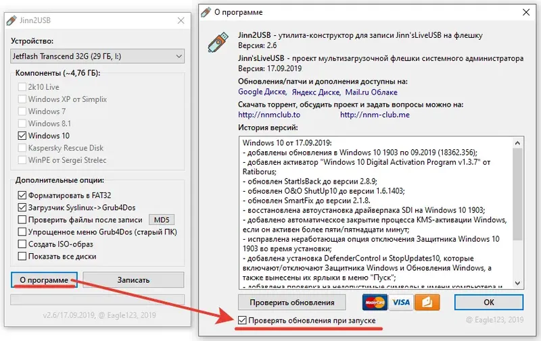Toggle the Windows 8.1 component checkbox
This screenshot has width=541, height=341.
22,124
